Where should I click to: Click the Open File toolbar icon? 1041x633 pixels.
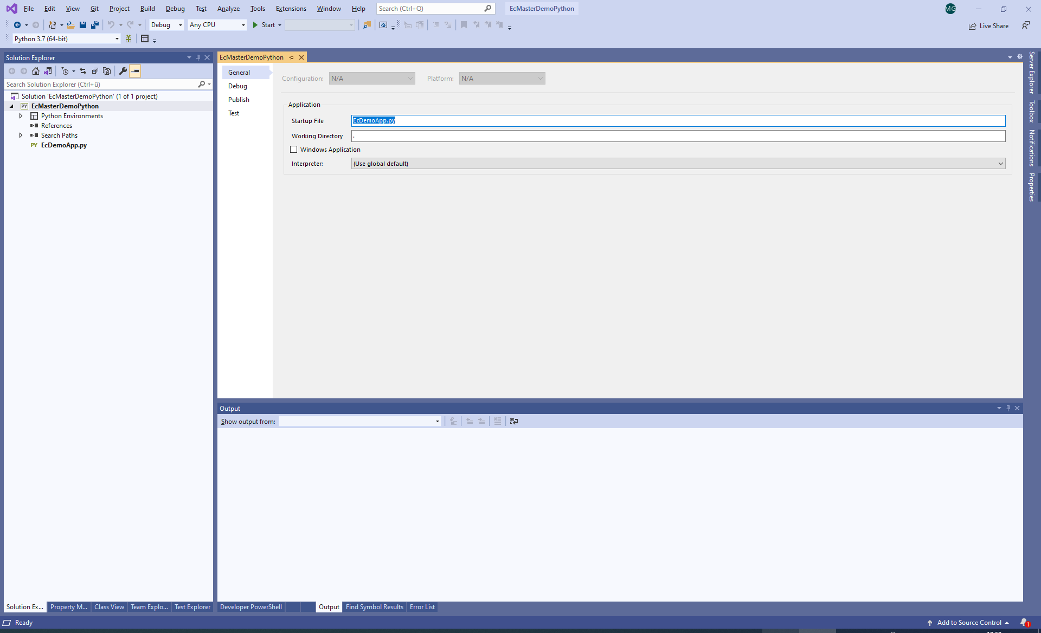(70, 25)
